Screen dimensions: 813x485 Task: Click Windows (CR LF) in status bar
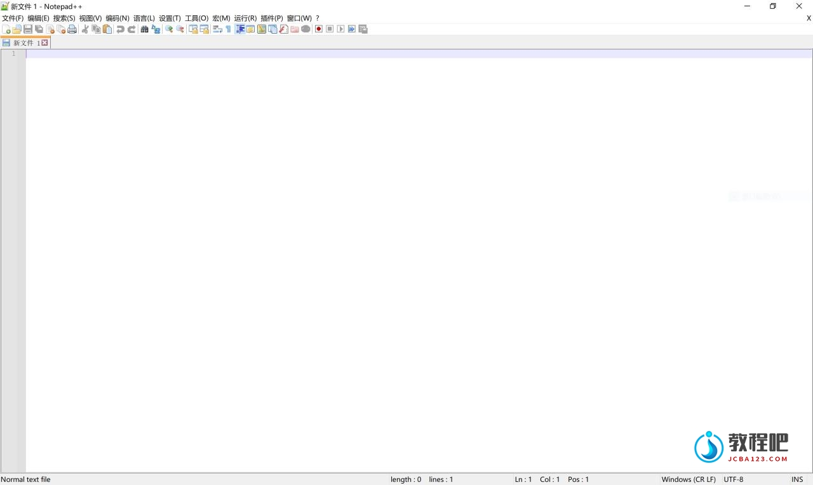click(689, 479)
